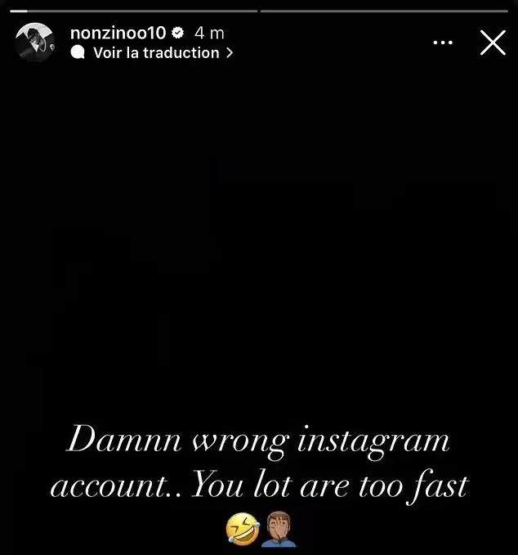518x555 pixels.
Task: Click the words too in the story text
Action: point(381,486)
